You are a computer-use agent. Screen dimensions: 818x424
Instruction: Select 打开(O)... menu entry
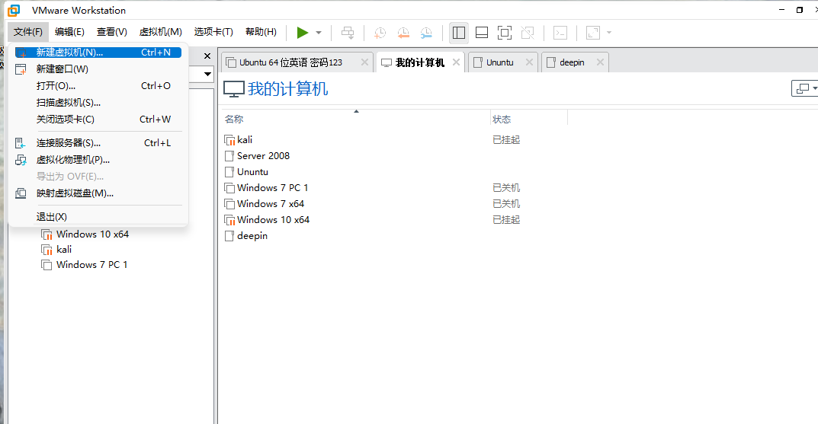(98, 85)
